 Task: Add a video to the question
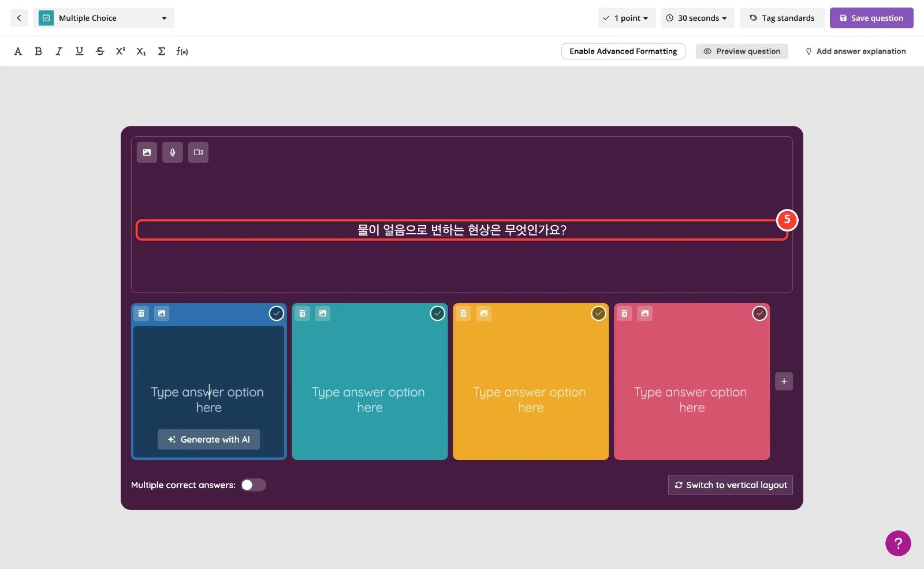(x=198, y=152)
